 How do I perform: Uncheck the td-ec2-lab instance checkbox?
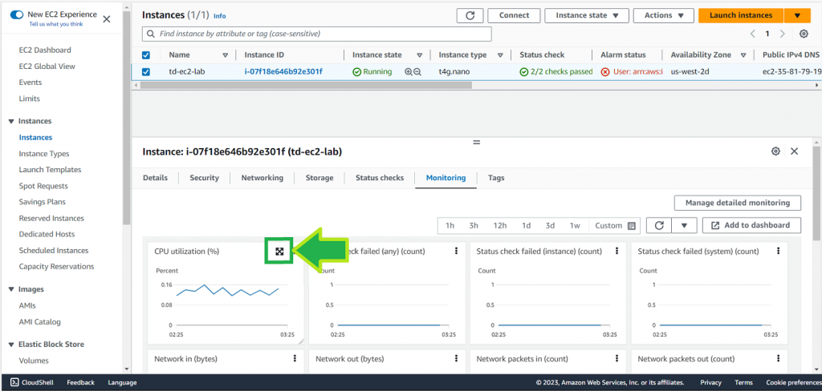[145, 71]
